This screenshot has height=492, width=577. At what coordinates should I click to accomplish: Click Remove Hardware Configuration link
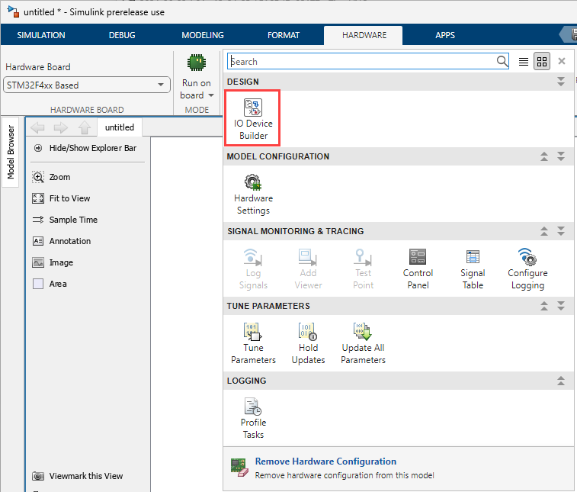[325, 461]
